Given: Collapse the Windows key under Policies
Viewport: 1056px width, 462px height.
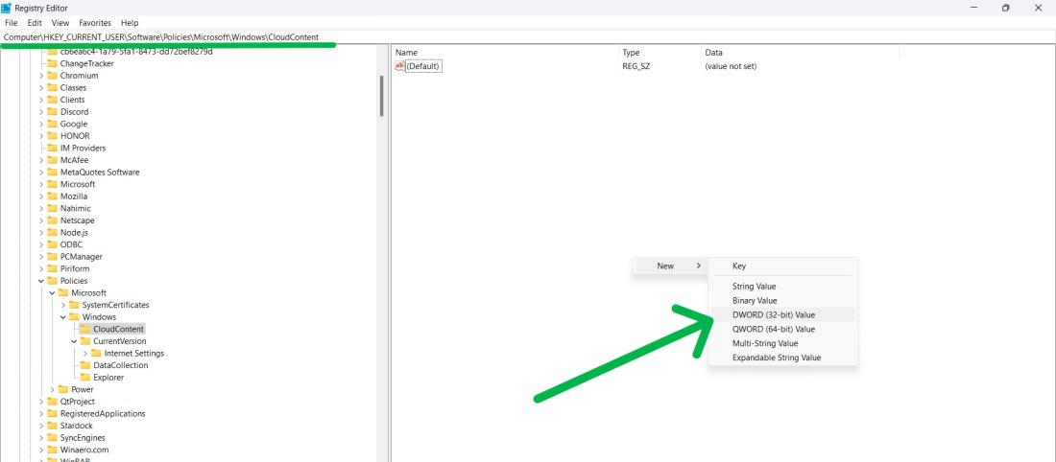Looking at the screenshot, I should 63,317.
